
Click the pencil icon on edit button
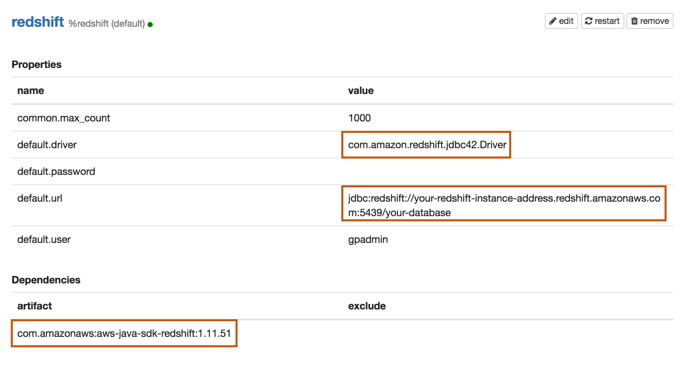coord(553,21)
